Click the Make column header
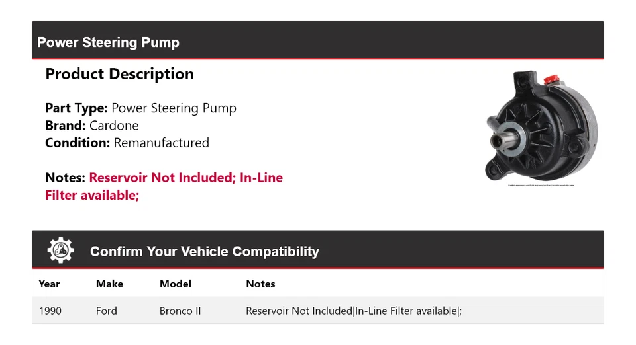This screenshot has height=345, width=636. (109, 284)
